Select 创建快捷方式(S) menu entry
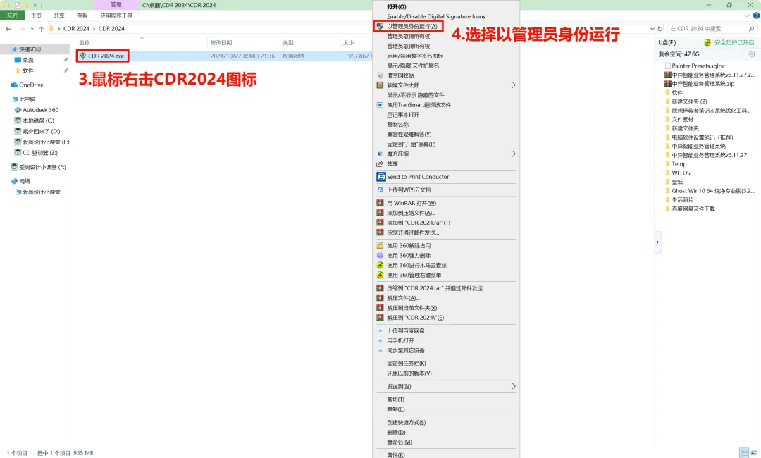The image size is (761, 458). tap(407, 423)
